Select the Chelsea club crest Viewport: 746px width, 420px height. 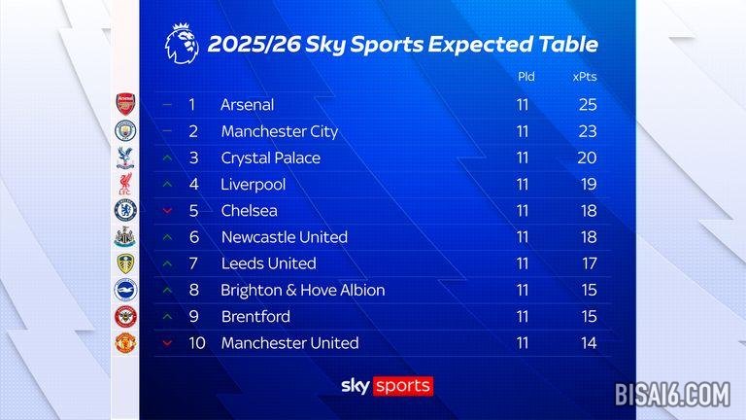[x=126, y=210]
